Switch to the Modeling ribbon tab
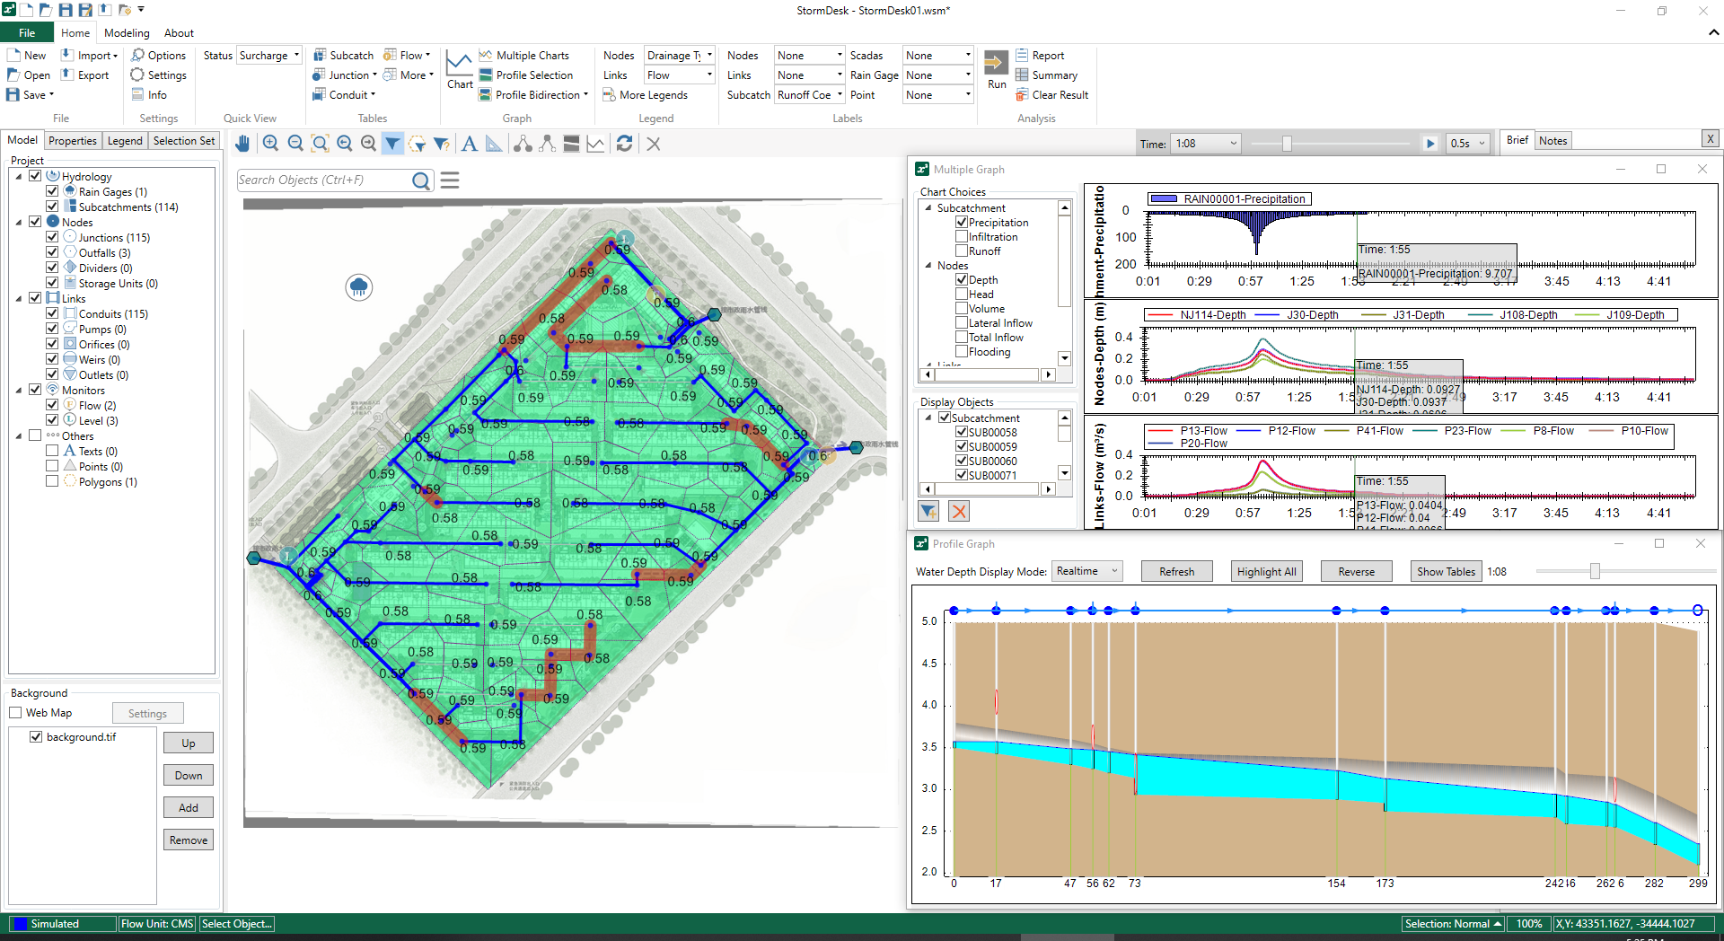 click(127, 33)
